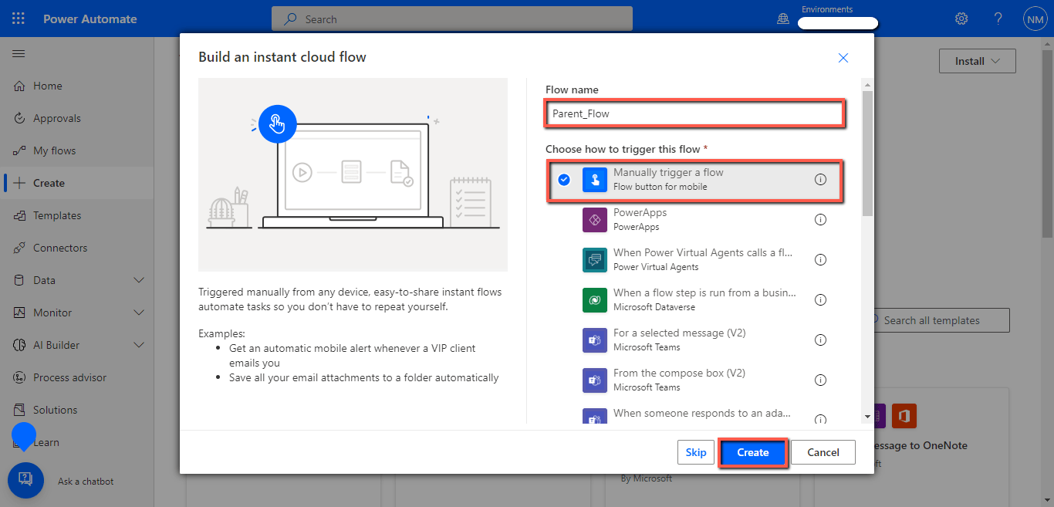Show info for From the compose box (V2)
The height and width of the screenshot is (507, 1054).
click(820, 380)
